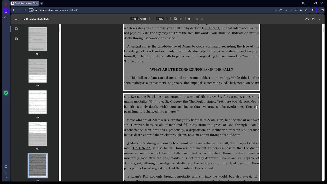327x184 pixels.
Task: Open a new tab with plus button
Action: click(x=42, y=3)
